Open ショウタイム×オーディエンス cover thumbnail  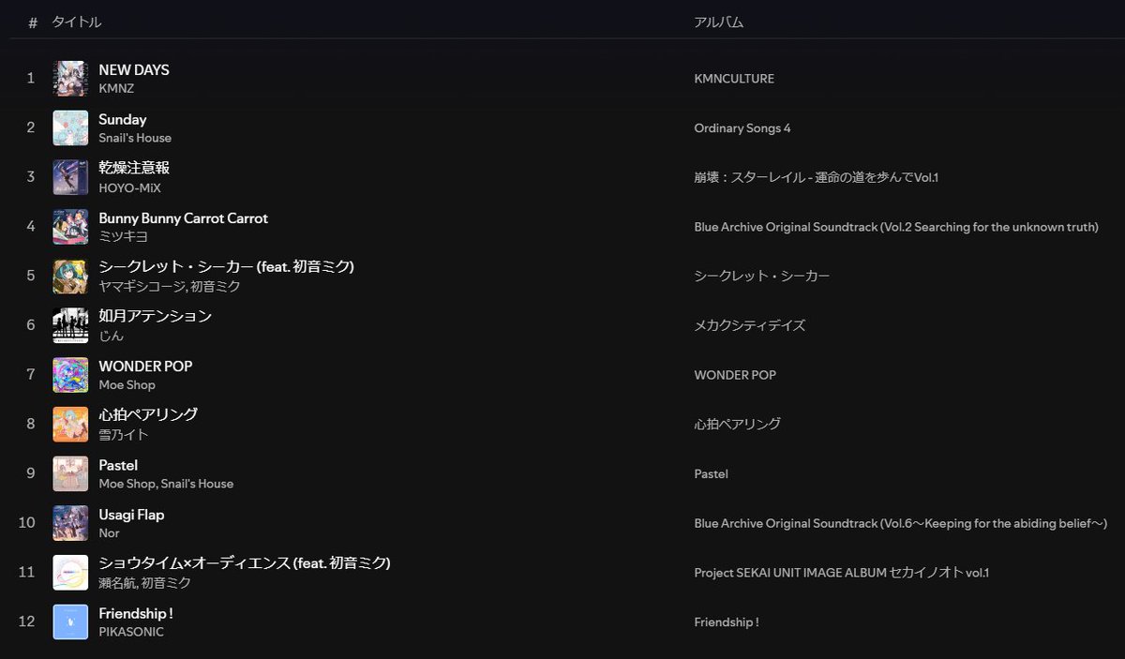[70, 573]
